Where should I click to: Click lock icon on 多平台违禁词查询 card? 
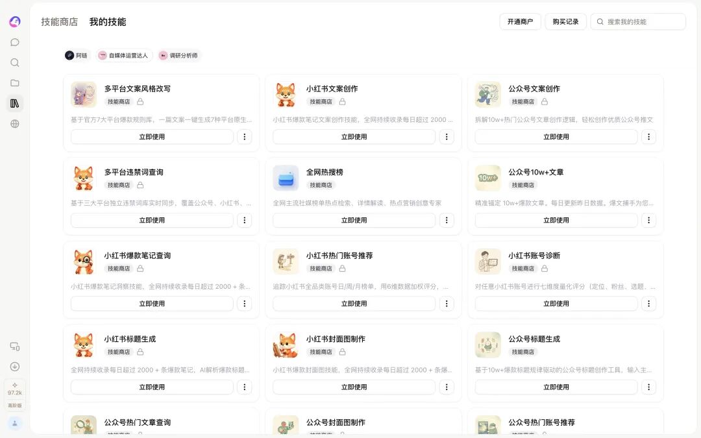[x=140, y=185]
